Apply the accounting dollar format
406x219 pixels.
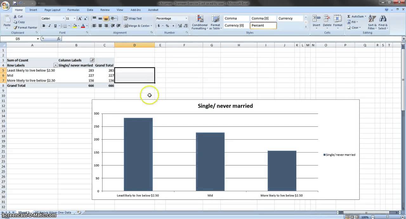(x=159, y=26)
